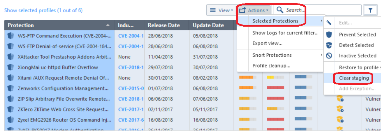
Task: Select ZIP Slip Arbitrary File Overwrite row
Action: point(64,99)
